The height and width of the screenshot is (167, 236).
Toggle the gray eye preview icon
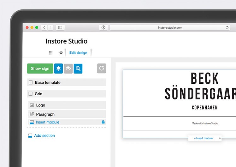(68, 69)
